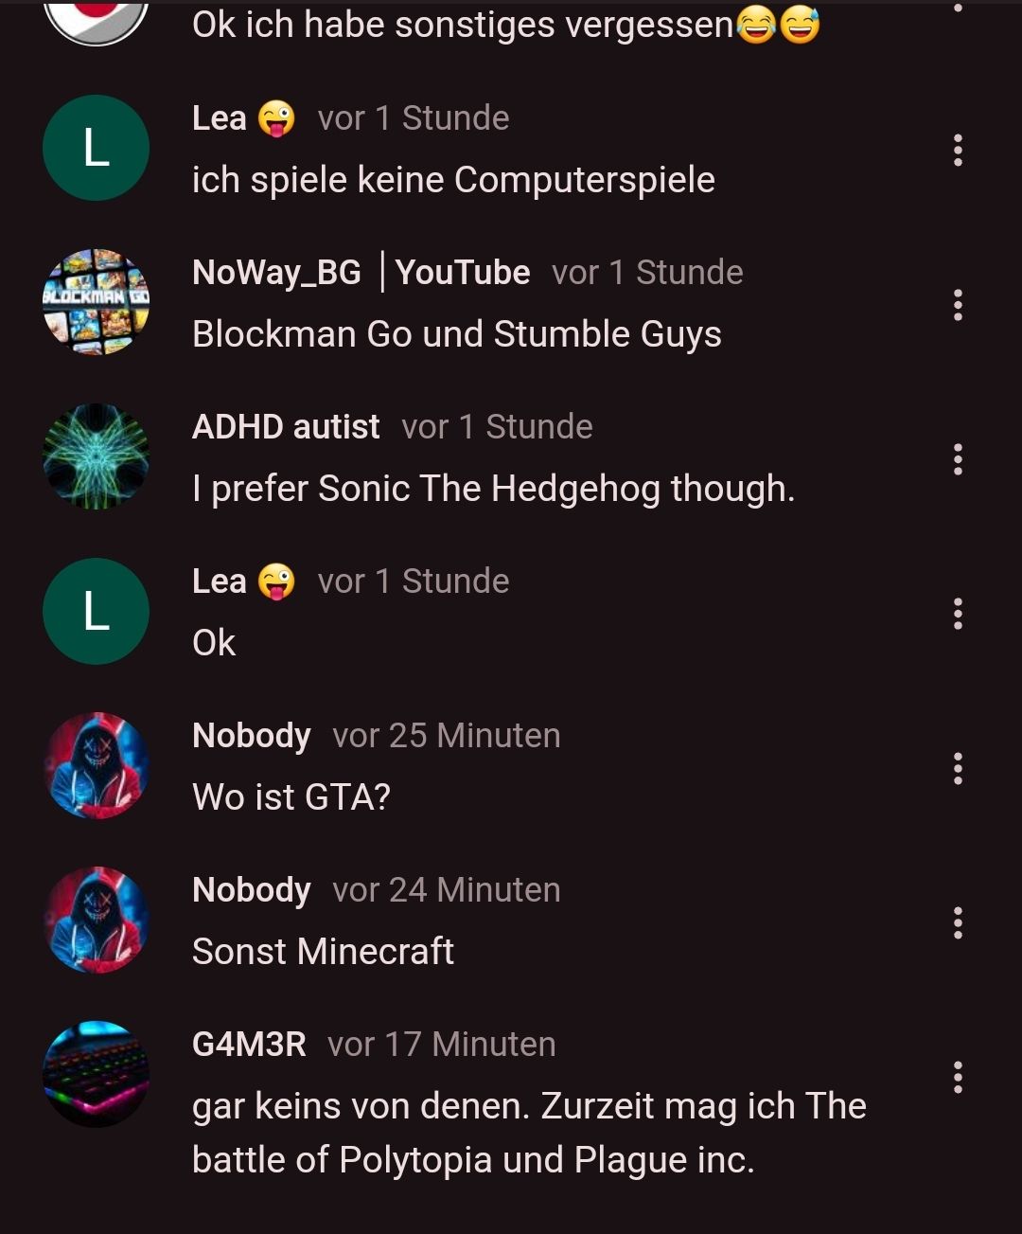This screenshot has width=1022, height=1234.
Task: Open three-dot menu on NoWay_BG's comment
Action: (958, 304)
